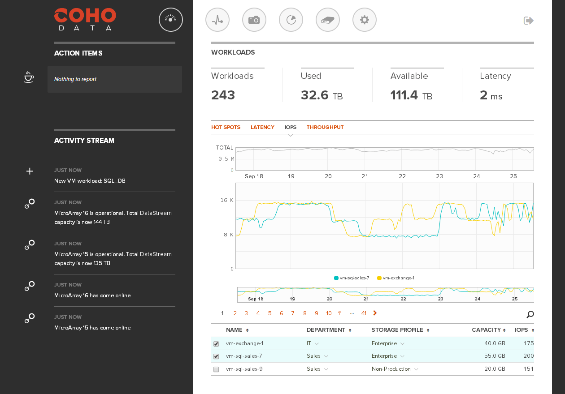The image size is (565, 394).
Task: Expand the IT department dropdown for vm-exchange-1
Action: tap(317, 344)
